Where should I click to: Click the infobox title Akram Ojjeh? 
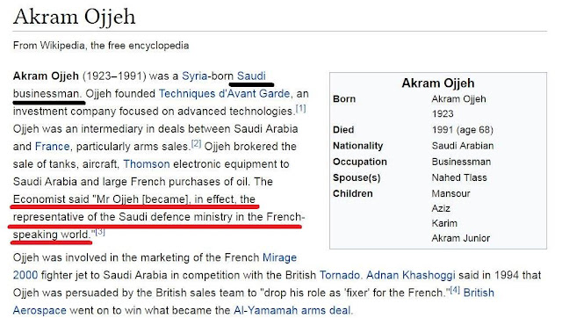pos(438,83)
